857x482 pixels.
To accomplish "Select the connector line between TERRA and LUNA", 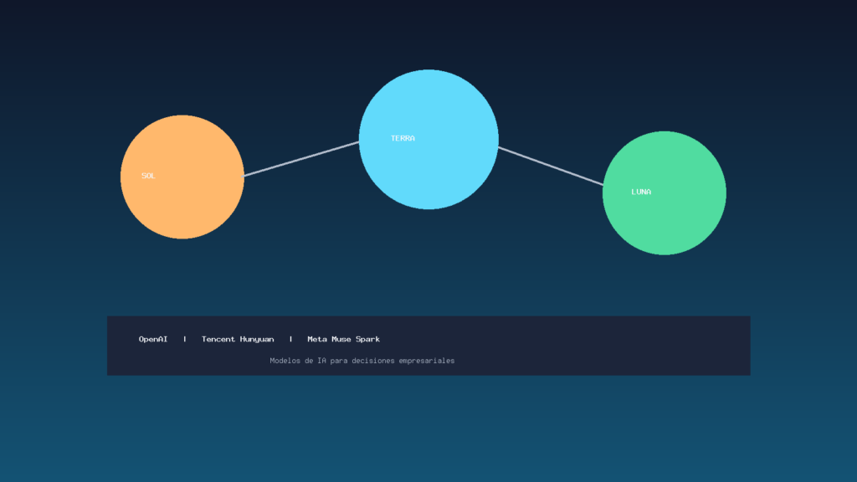I will point(551,167).
